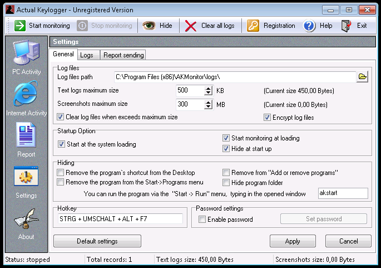The image size is (381, 268).
Task: Minimize the Actual Keylogger window
Action: 330,10
